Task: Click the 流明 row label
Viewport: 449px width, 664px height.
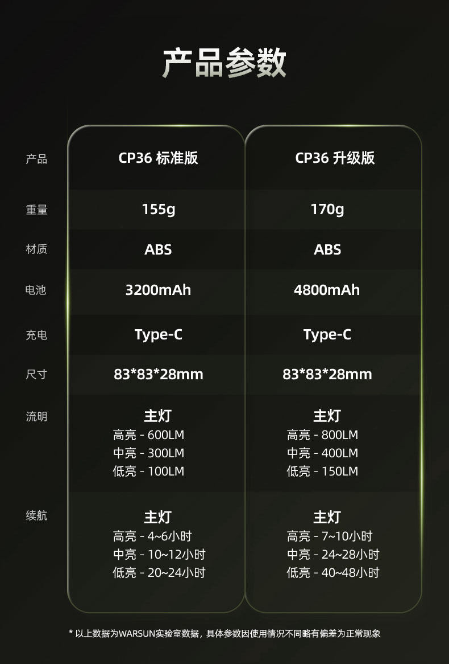Action: click(x=36, y=417)
